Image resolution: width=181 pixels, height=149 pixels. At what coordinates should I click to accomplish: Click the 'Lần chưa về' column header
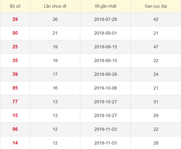(55, 6)
